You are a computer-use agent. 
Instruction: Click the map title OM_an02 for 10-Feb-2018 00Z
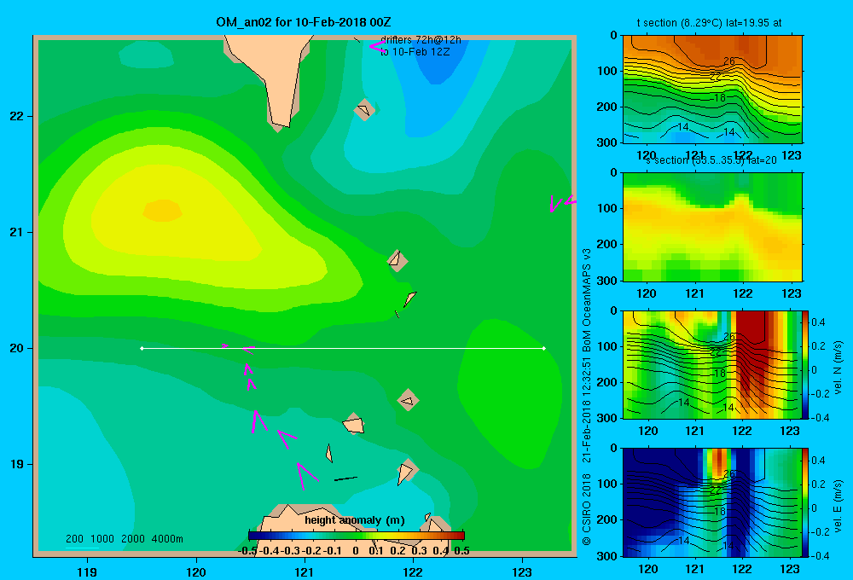click(x=304, y=22)
